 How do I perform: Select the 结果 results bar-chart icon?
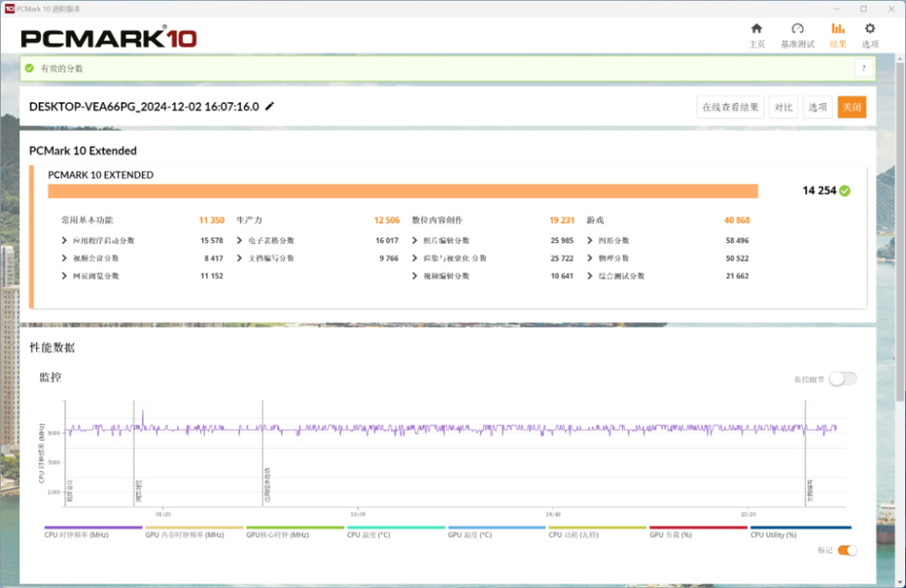[x=838, y=29]
